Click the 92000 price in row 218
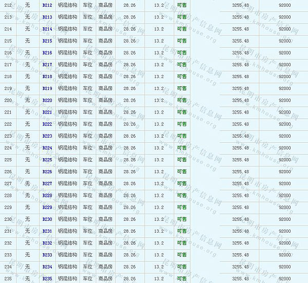Screen dimensions: 308x283 [x=284, y=77]
